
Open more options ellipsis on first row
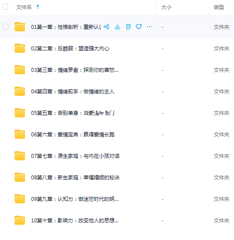(150, 27)
